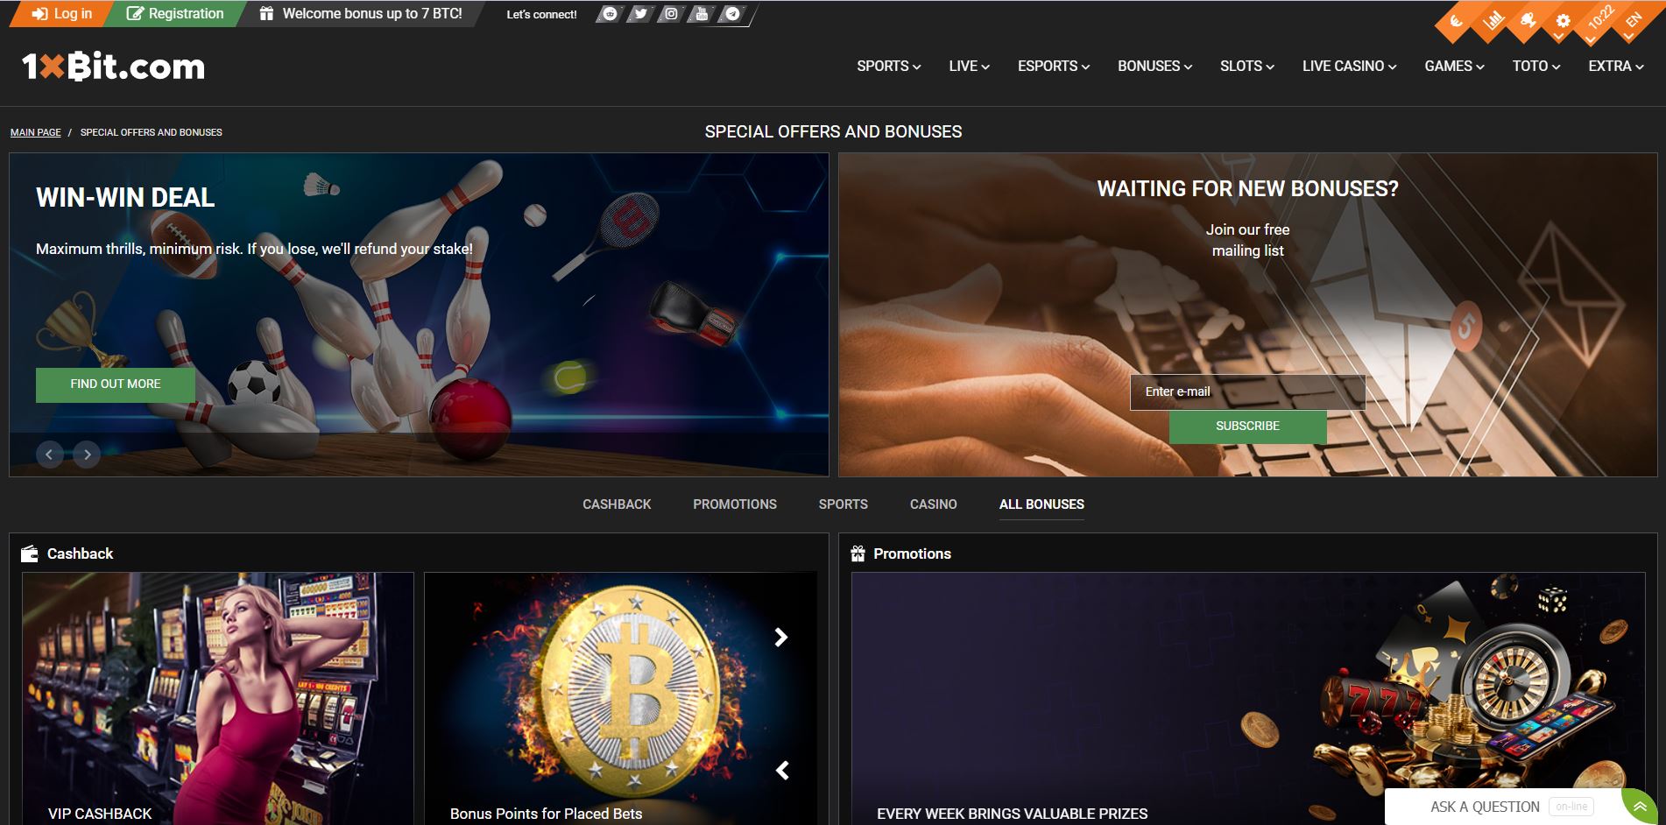Click the 1xBit.com logo
The image size is (1666, 825).
coord(113,67)
